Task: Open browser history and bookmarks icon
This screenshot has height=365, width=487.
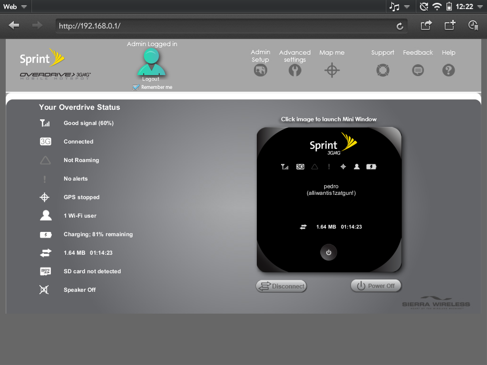Action: tap(473, 25)
